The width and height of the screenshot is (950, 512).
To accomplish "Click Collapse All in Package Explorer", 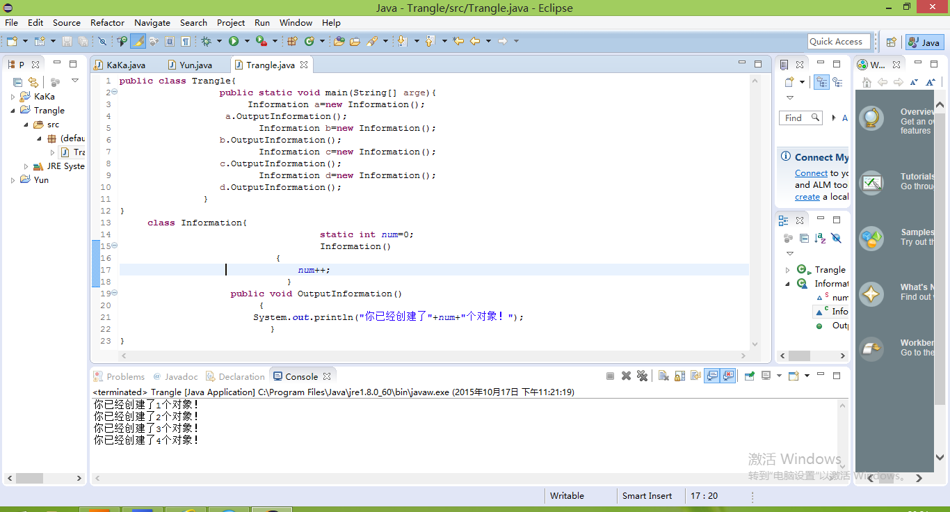I will click(17, 81).
